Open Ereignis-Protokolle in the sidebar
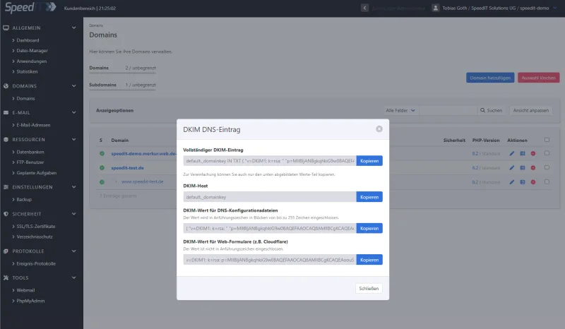 [36, 264]
